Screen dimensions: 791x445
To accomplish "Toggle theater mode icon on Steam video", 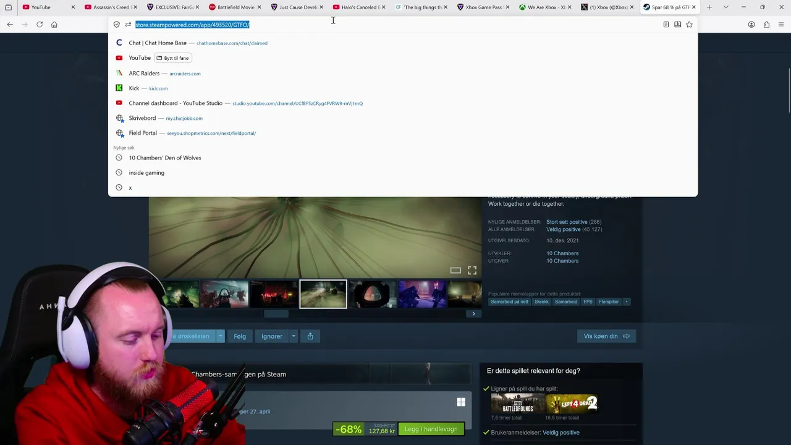I will (x=455, y=270).
